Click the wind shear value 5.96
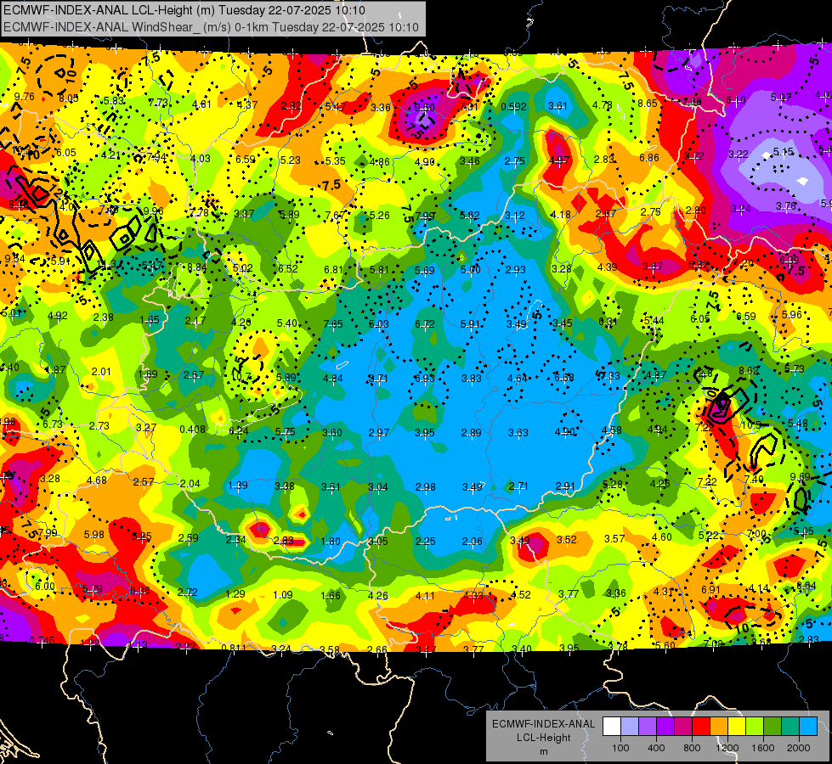This screenshot has height=764, width=832. pyautogui.click(x=792, y=314)
